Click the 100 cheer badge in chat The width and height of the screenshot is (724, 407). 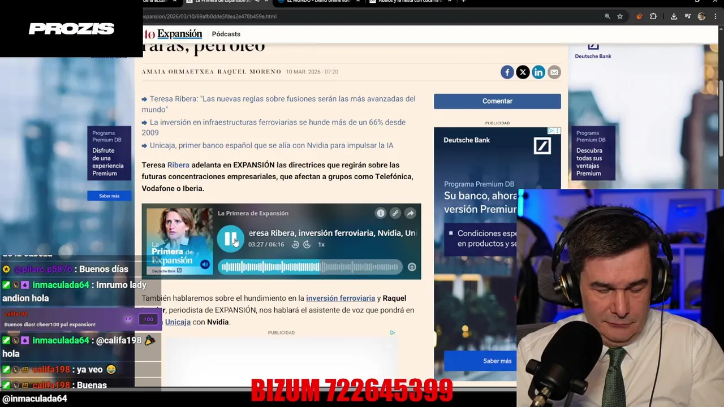[x=148, y=319]
